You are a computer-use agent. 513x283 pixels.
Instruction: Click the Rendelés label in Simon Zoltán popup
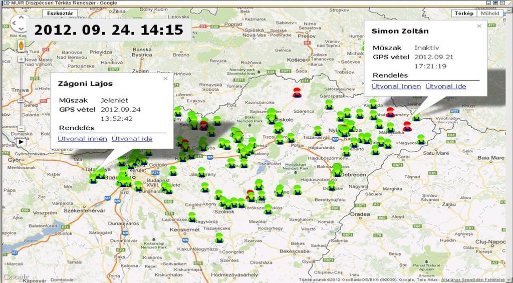pos(390,75)
